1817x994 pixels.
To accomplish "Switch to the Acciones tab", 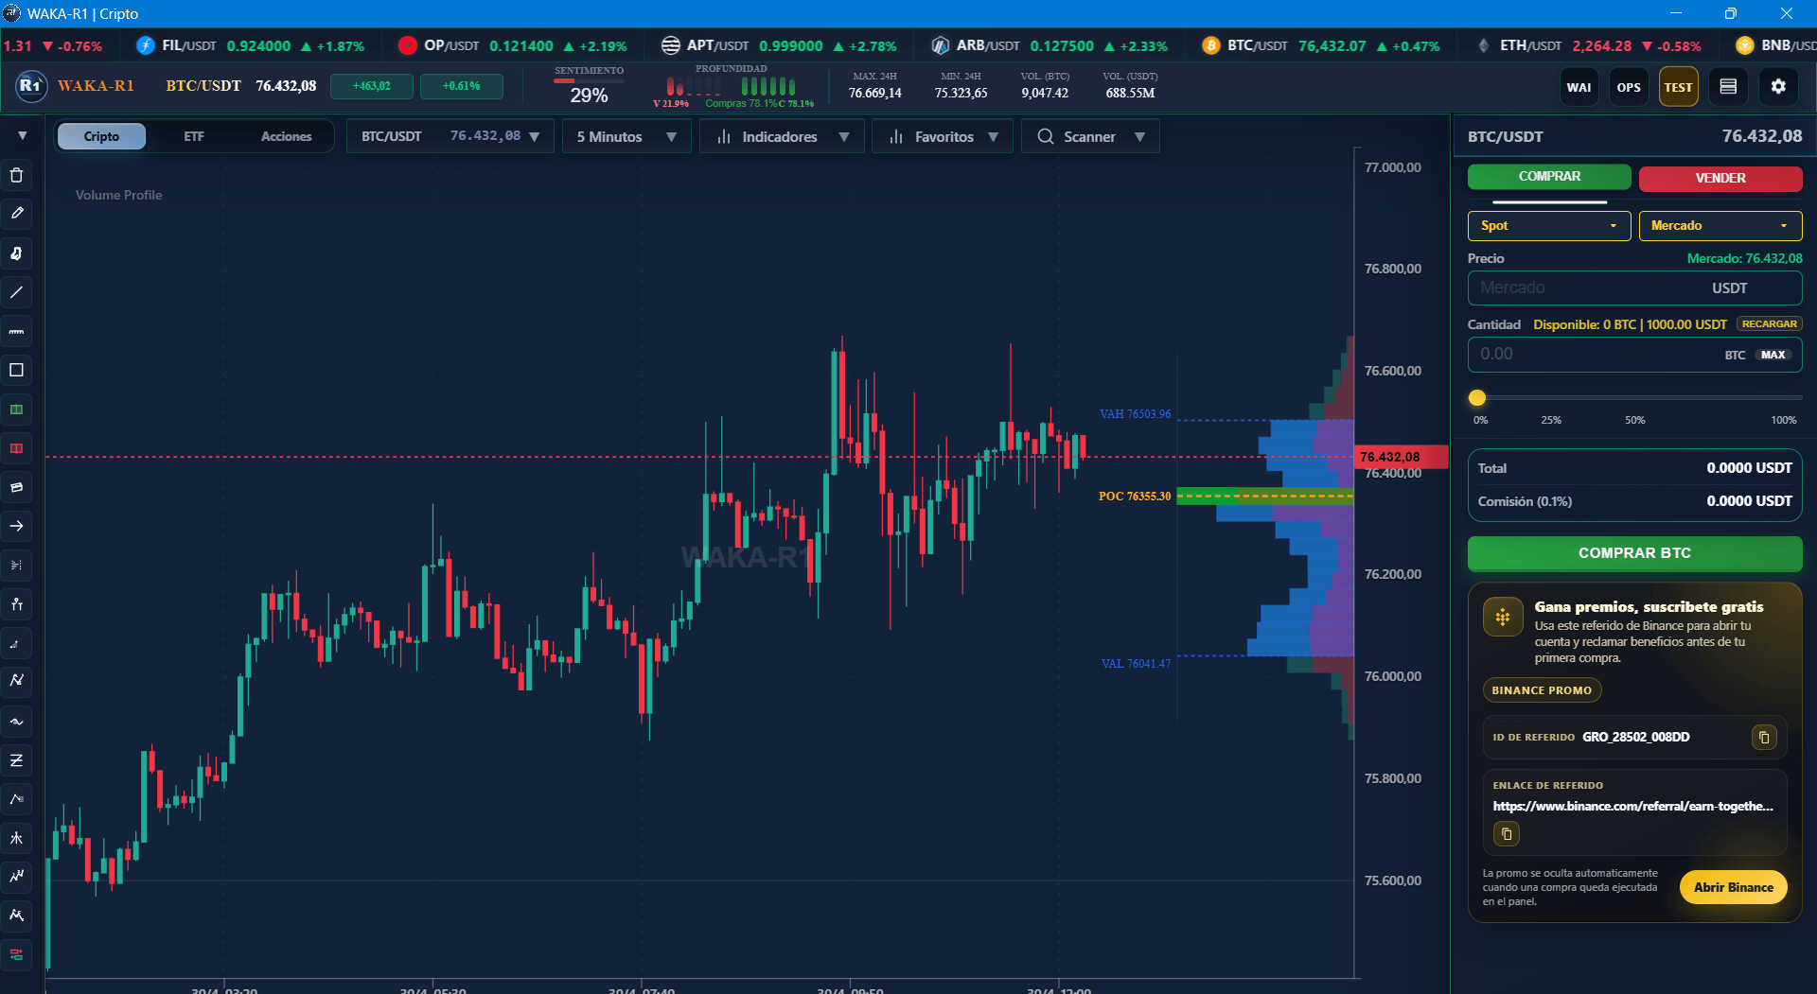I will [x=286, y=136].
